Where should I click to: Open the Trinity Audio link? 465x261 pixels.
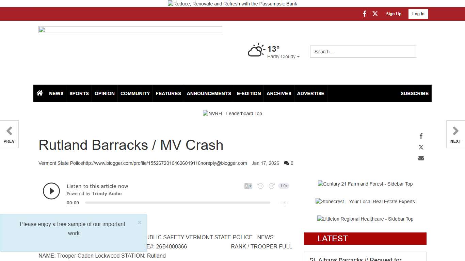[107, 193]
